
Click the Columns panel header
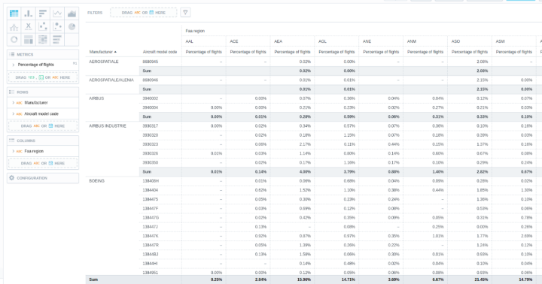[x=43, y=140]
